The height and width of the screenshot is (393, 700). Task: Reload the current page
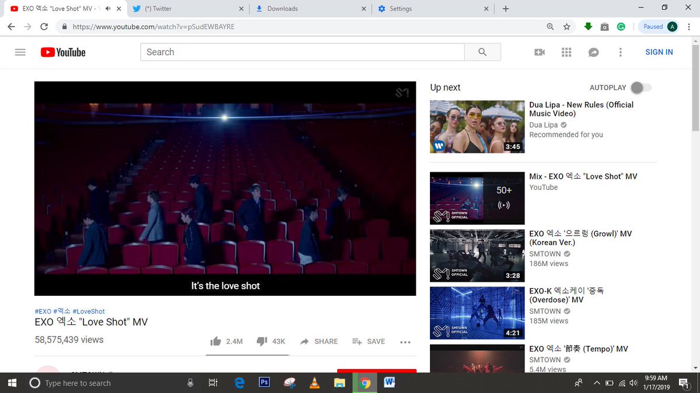(x=44, y=27)
